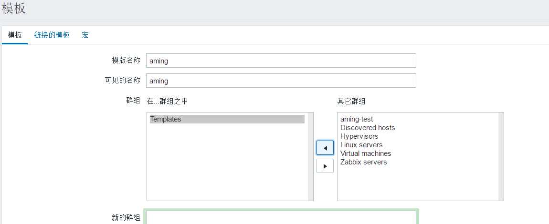Click the other groups list scrollbar
549x224 pixels.
501,156
